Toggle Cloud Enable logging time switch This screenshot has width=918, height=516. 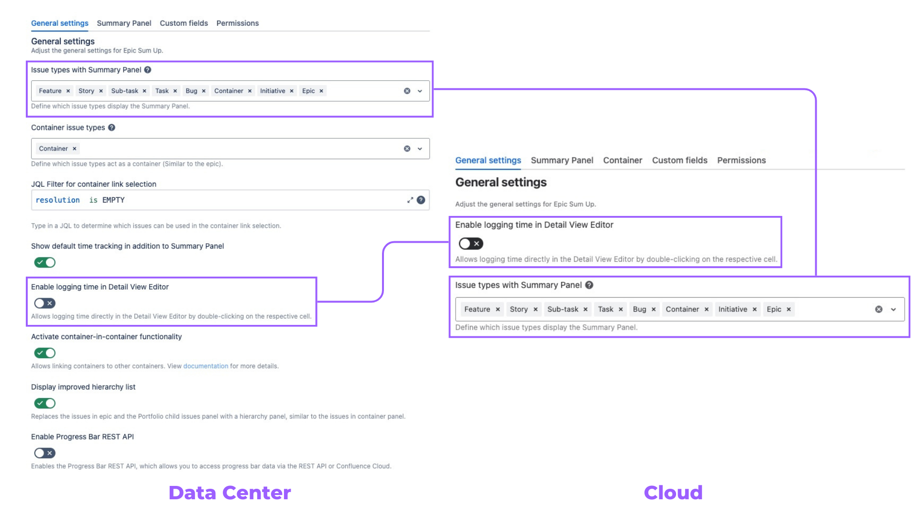471,244
